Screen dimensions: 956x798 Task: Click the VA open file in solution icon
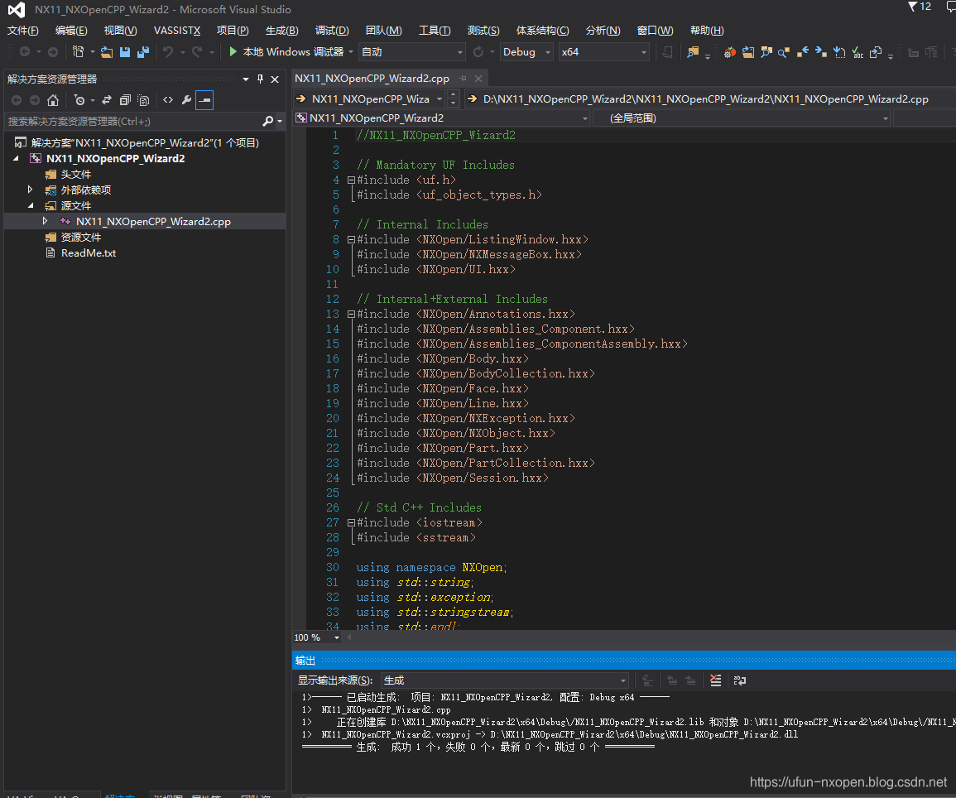point(748,52)
